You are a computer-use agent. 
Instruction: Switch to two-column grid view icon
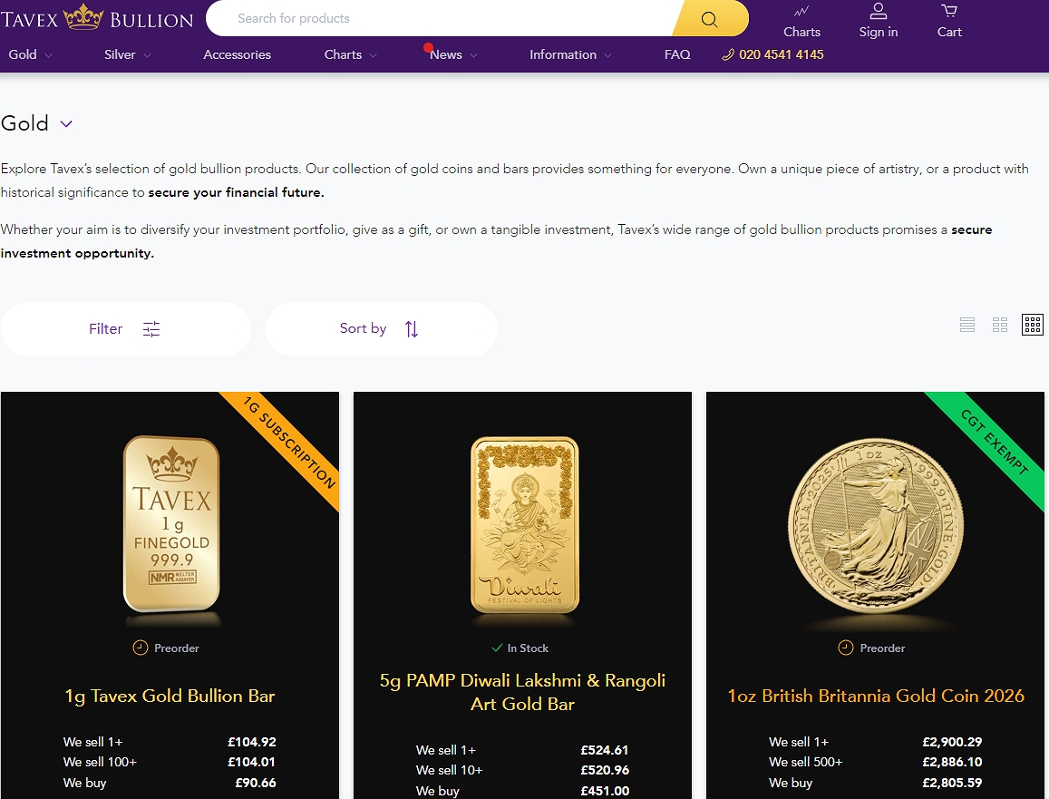[x=1000, y=325]
